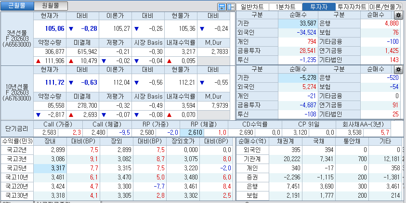Click the RP (가중) header

point(156,125)
